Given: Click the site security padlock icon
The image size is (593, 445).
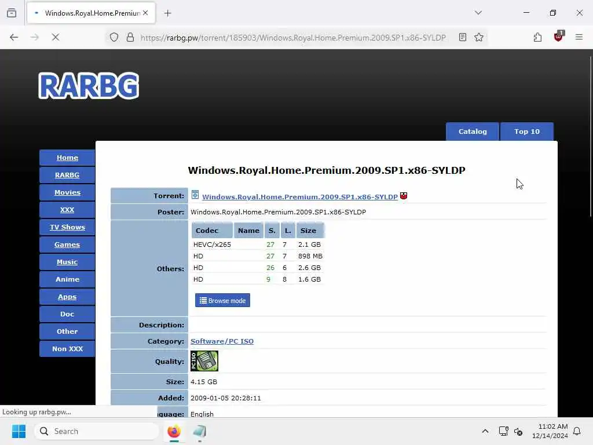Looking at the screenshot, I should pos(130,37).
